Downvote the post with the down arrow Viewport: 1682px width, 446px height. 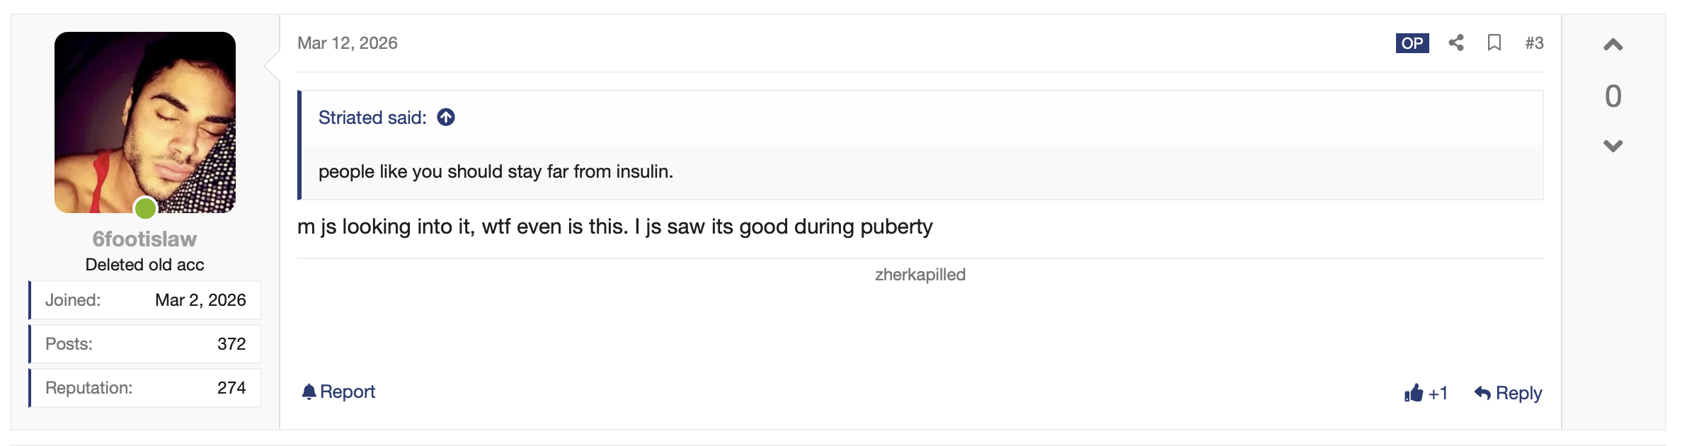point(1613,146)
